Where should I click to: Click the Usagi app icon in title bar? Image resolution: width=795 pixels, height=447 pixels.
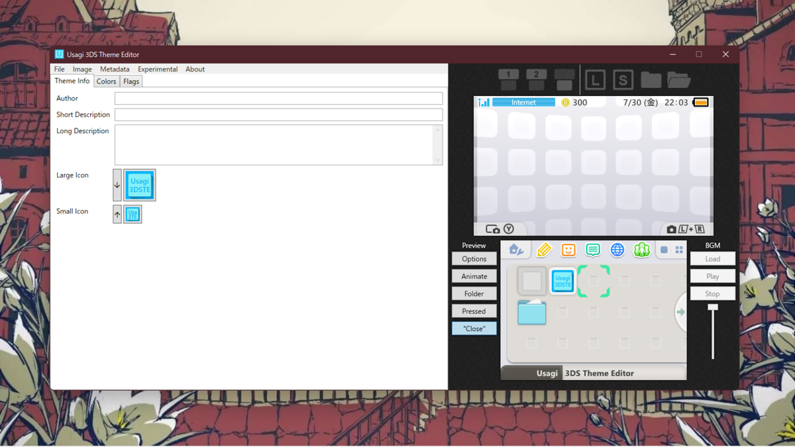(x=59, y=54)
